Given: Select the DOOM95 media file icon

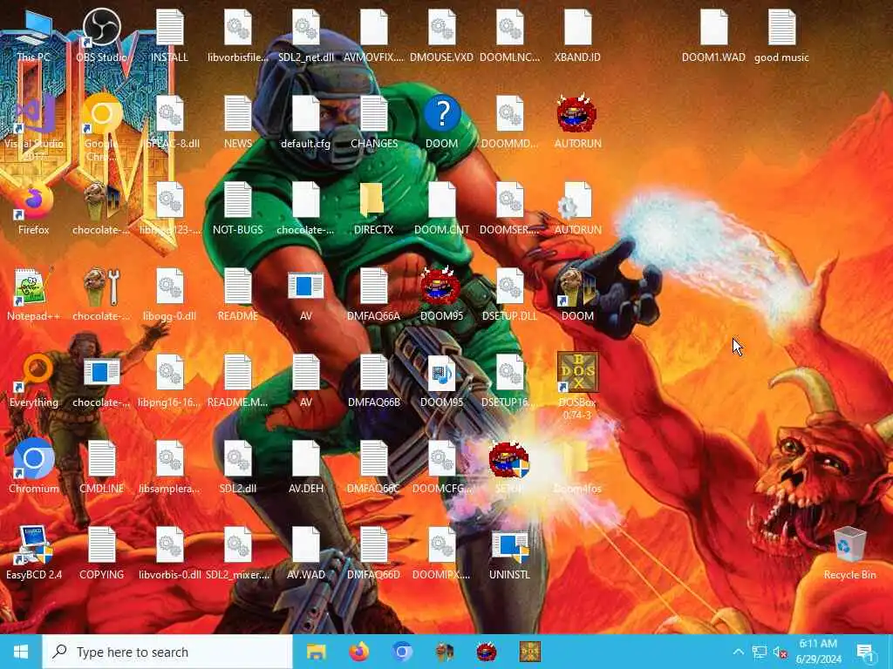Looking at the screenshot, I should [x=441, y=382].
